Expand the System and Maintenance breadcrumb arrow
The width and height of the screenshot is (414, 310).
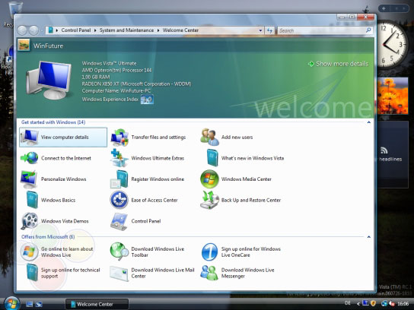158,30
